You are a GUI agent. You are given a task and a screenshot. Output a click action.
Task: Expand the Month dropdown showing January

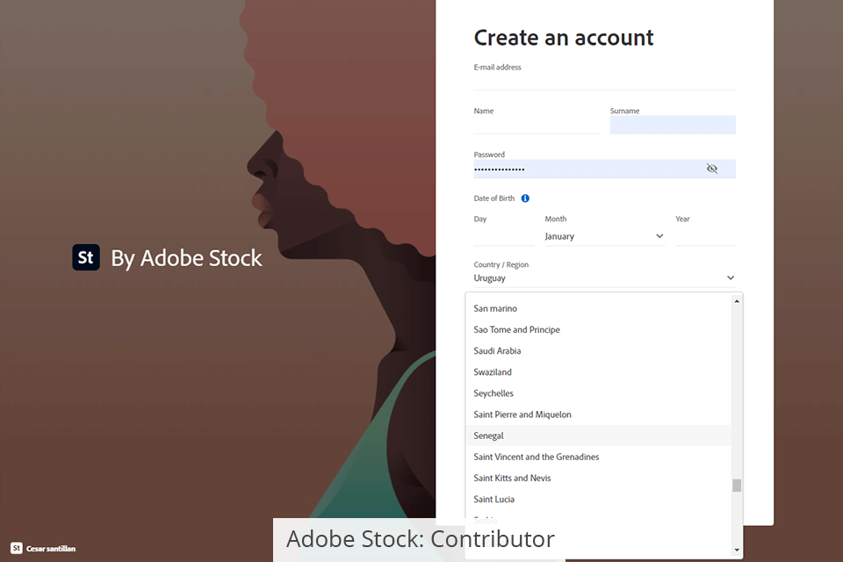(604, 236)
